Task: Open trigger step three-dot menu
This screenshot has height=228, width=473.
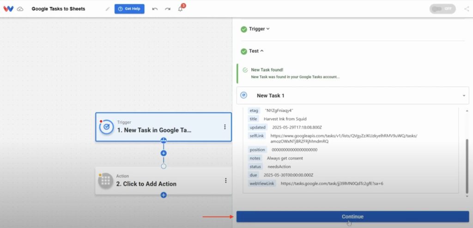Action: point(225,127)
